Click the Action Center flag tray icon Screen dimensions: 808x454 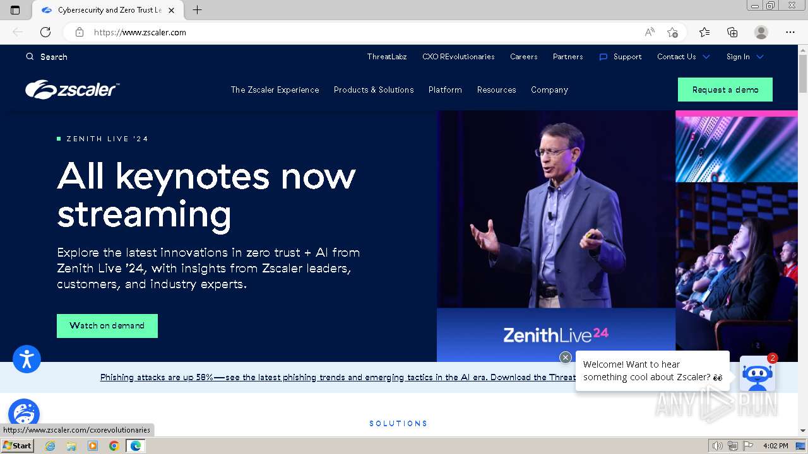(x=748, y=446)
